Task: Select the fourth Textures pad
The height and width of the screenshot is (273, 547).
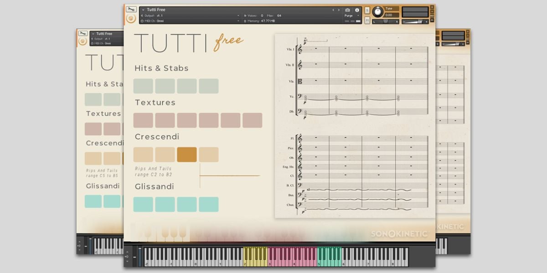Action: pyautogui.click(x=209, y=120)
